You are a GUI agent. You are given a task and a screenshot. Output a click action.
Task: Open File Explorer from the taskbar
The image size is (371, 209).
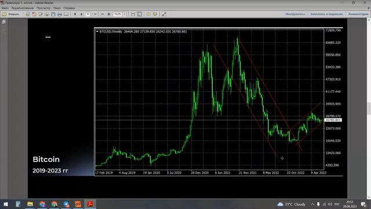point(30,204)
